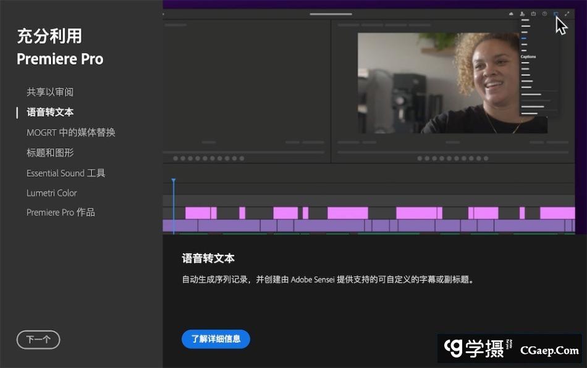587x368 pixels.
Task: Click the blue 了解详细信息 button
Action: 216,339
